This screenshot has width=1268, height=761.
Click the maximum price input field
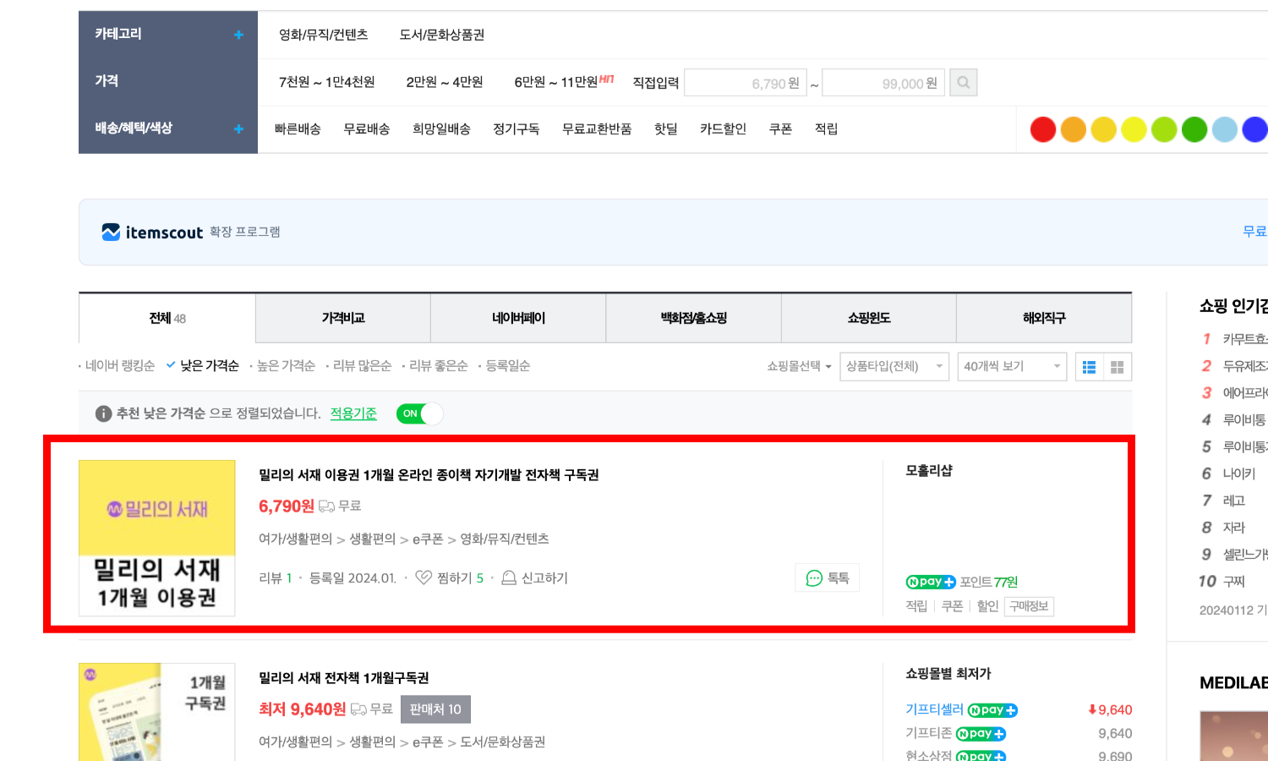tap(883, 83)
